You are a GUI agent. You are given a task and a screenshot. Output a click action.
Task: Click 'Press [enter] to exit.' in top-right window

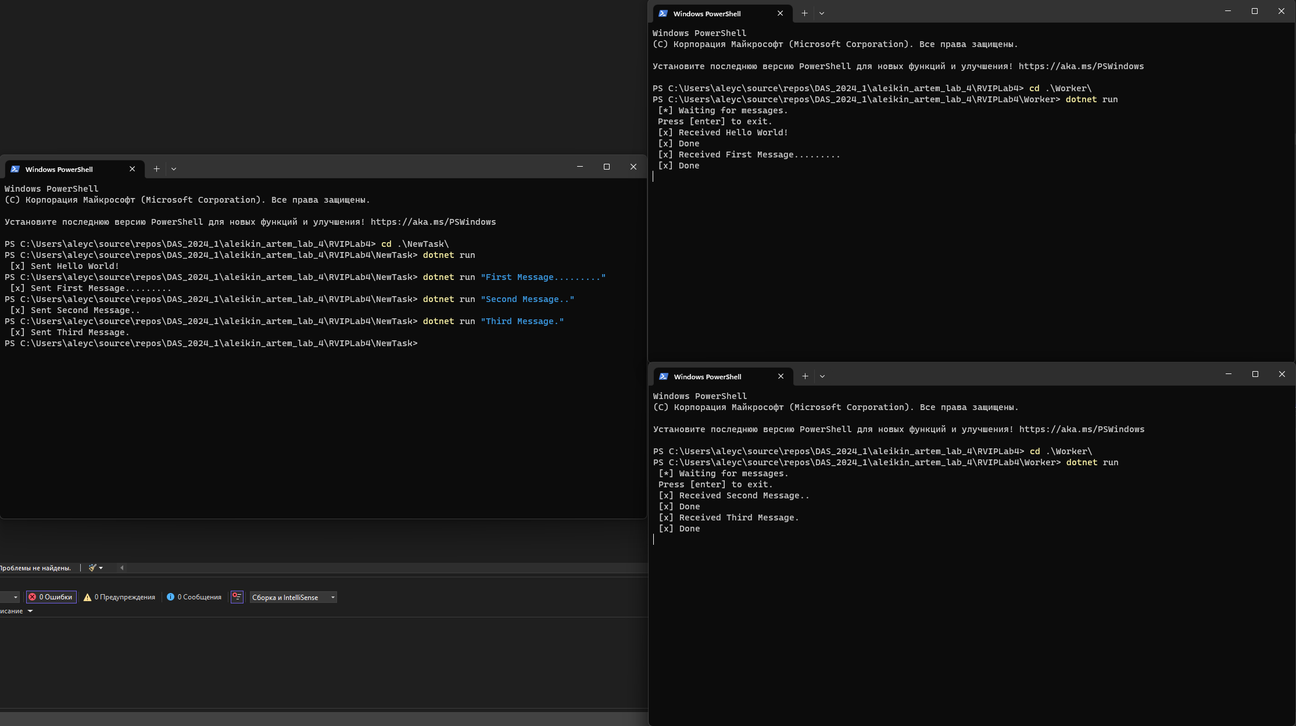pyautogui.click(x=715, y=121)
